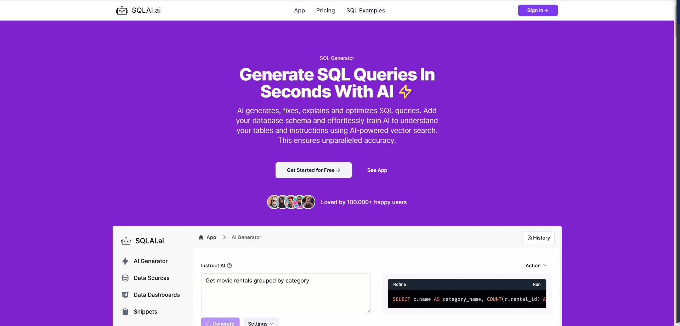Click the App breadcrumb link
Image resolution: width=680 pixels, height=326 pixels.
(x=211, y=237)
